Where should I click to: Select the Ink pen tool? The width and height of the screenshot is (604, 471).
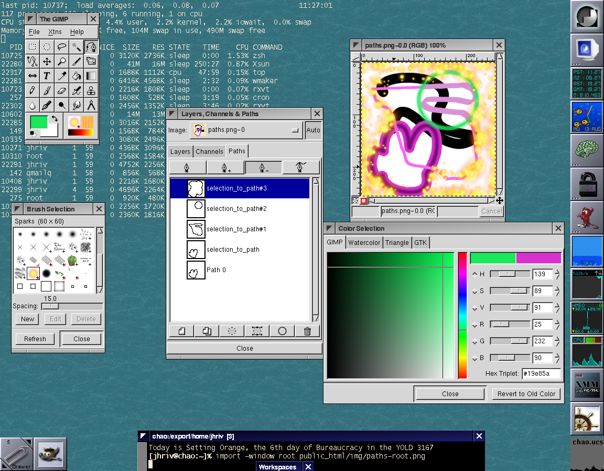pos(47,105)
